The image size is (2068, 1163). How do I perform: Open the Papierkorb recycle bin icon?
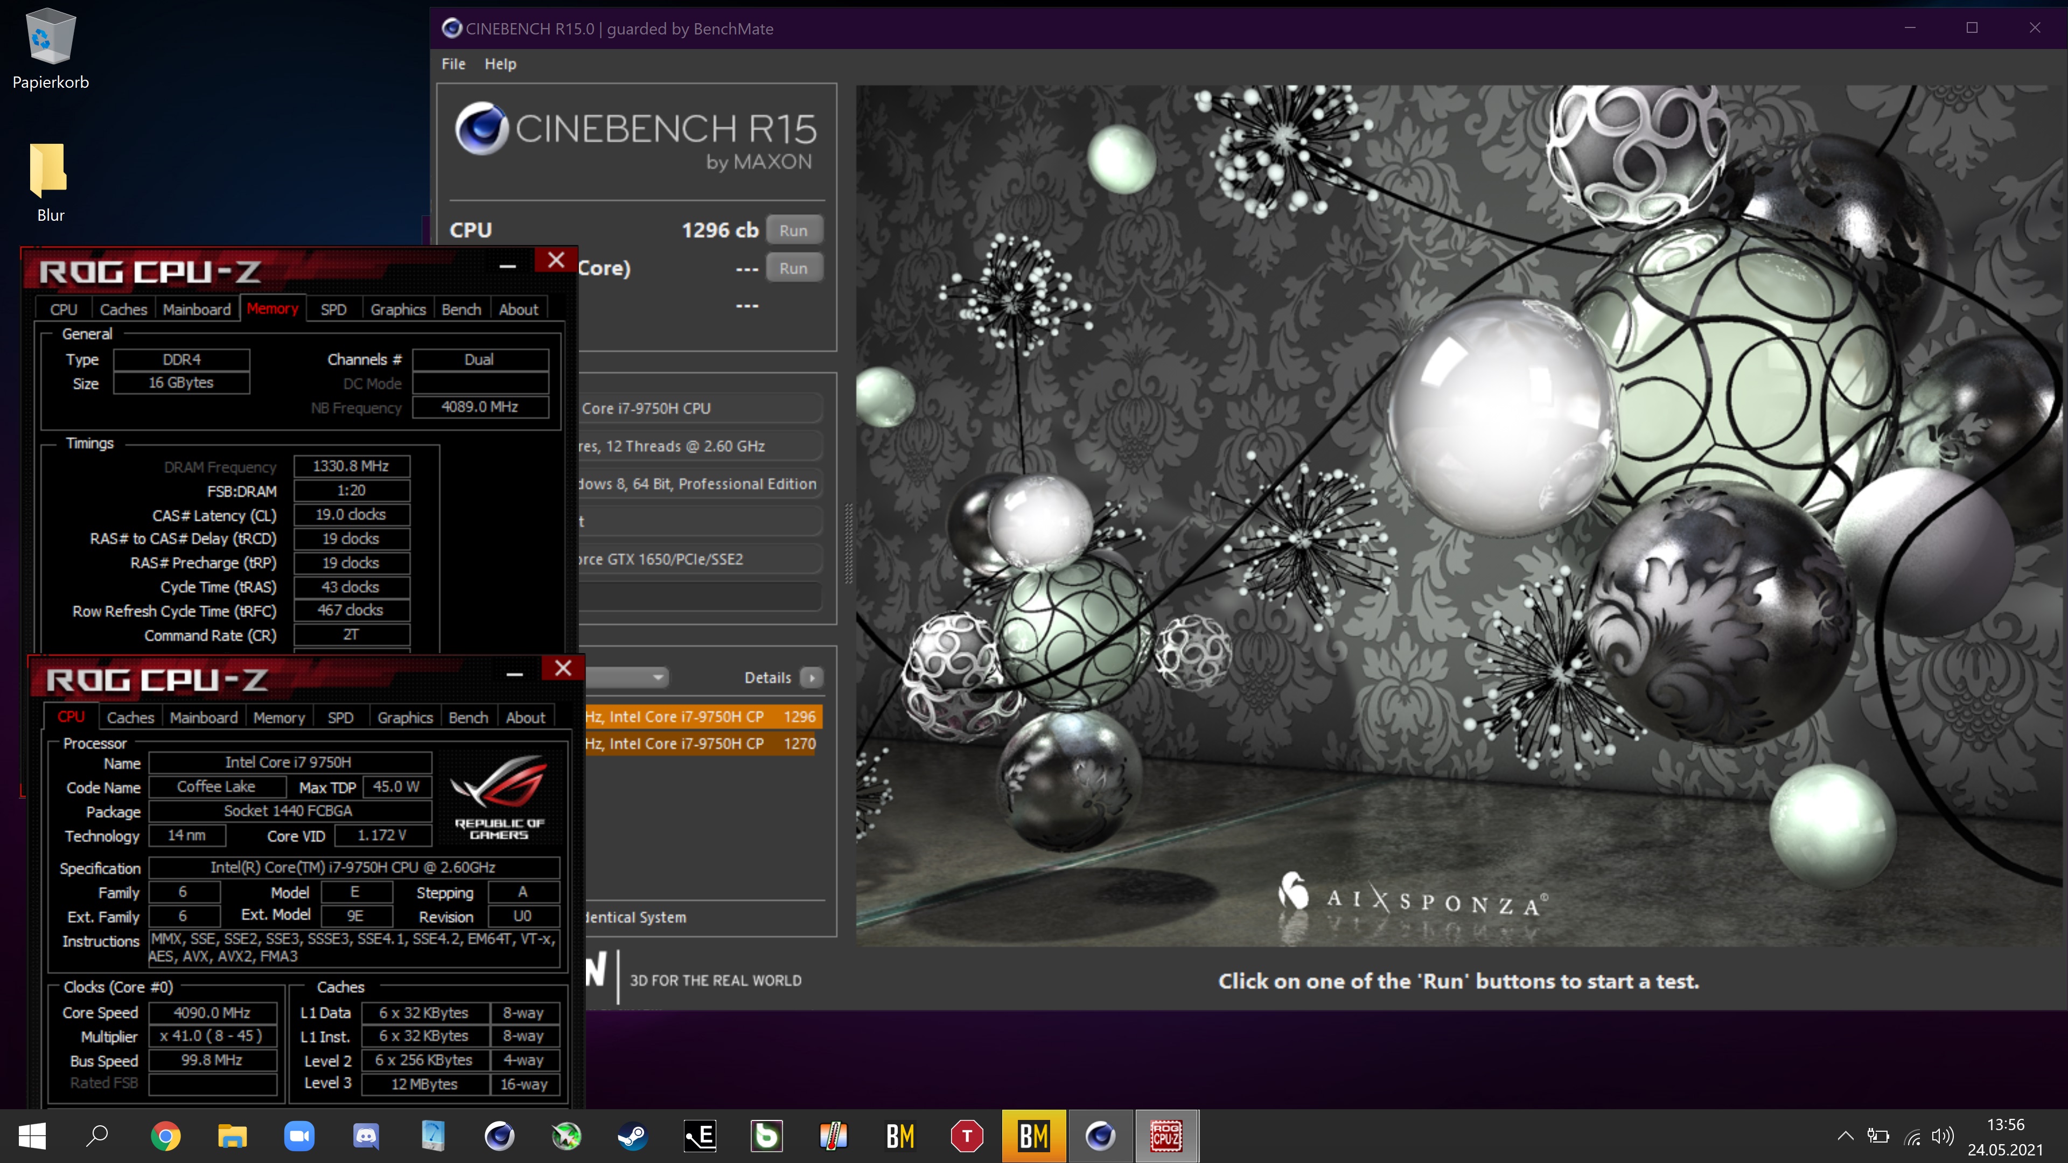[51, 48]
